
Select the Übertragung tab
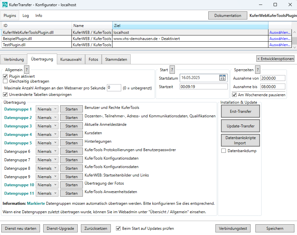point(42,59)
